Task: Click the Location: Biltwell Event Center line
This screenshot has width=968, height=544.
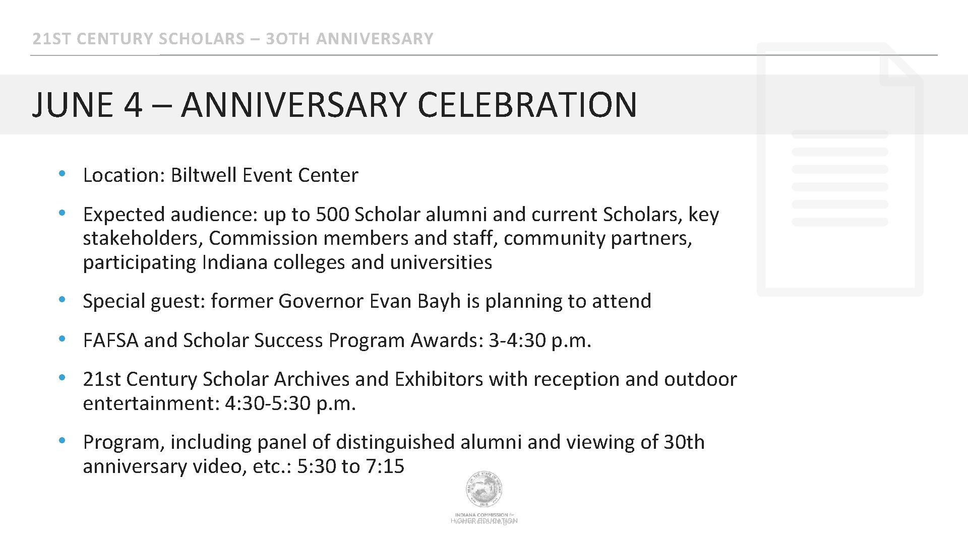Action: (220, 175)
